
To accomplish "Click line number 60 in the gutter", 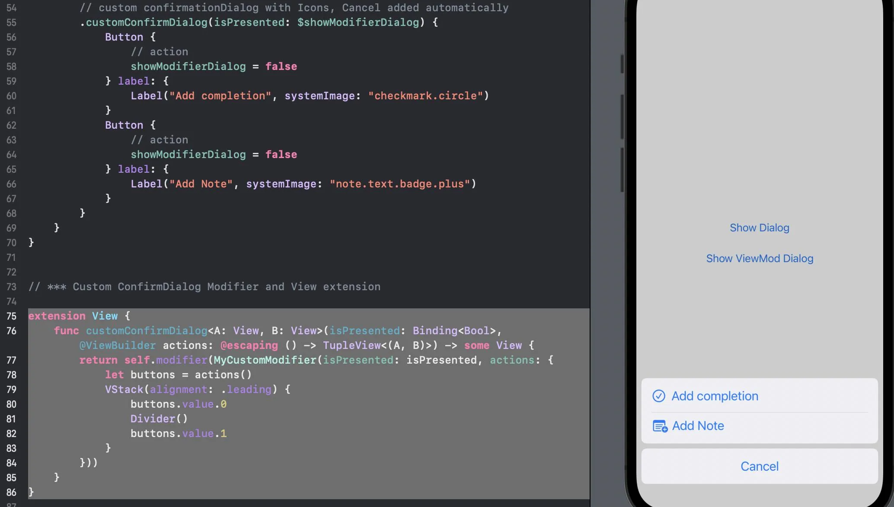I will [x=12, y=96].
